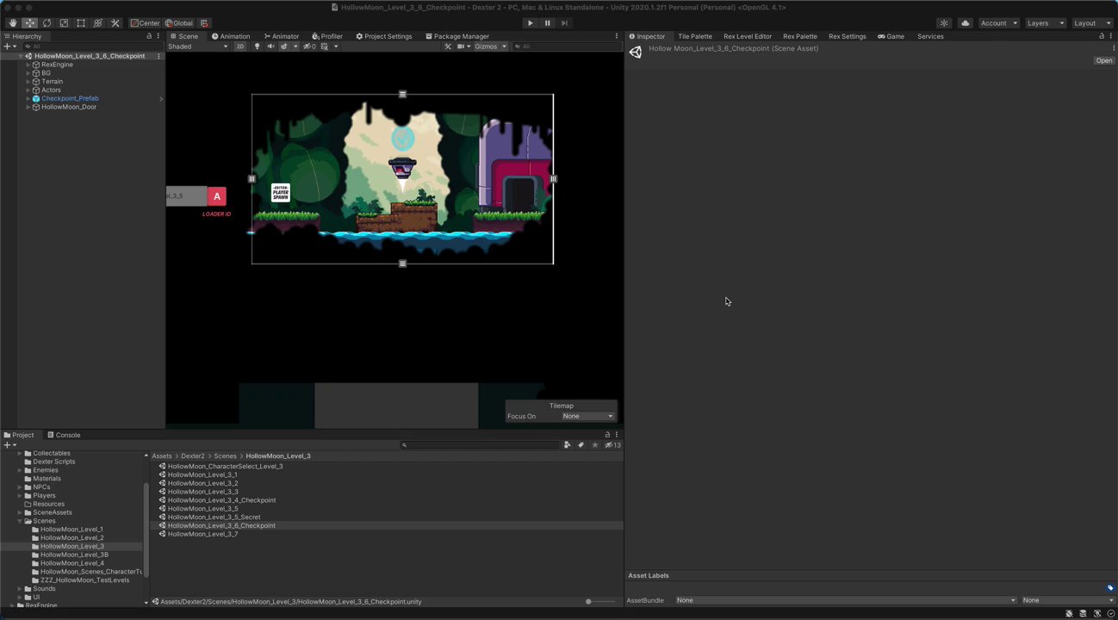This screenshot has width=1118, height=620.
Task: Switch to the Animation tab
Action: (230, 36)
